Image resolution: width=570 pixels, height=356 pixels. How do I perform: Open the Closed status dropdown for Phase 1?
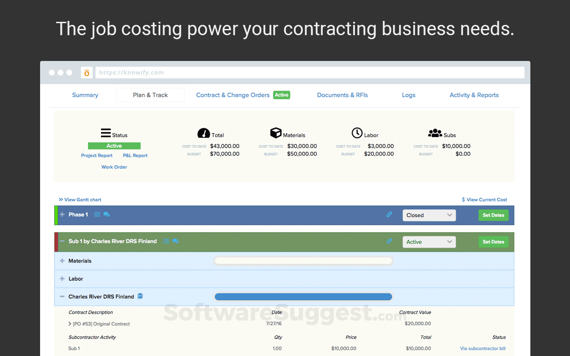tap(429, 215)
